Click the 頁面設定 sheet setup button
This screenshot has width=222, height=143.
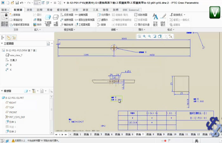pyautogui.click(x=17, y=20)
